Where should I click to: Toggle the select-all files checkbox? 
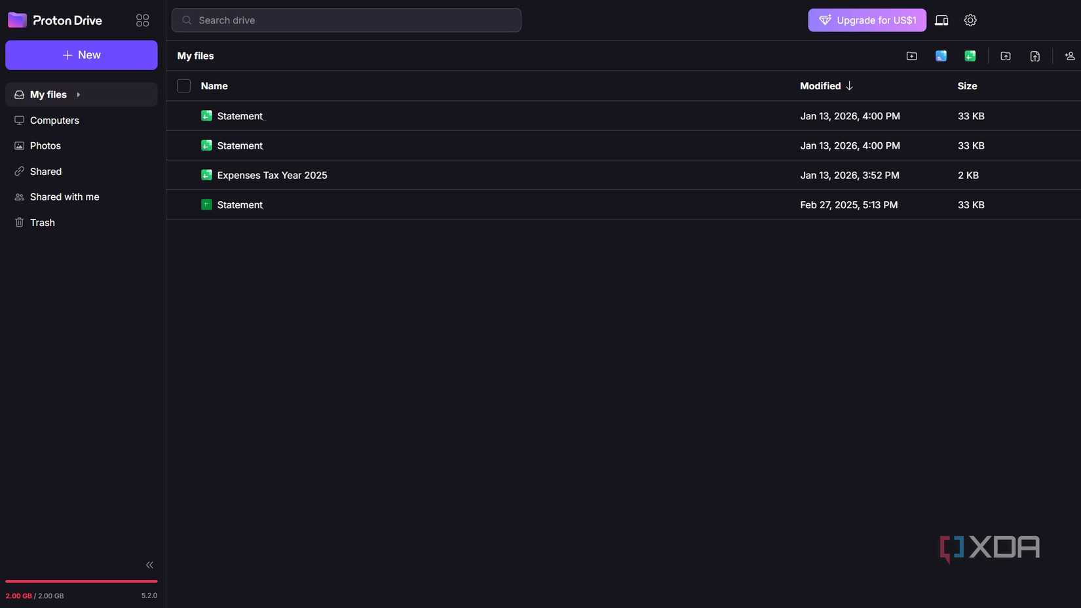(183, 86)
